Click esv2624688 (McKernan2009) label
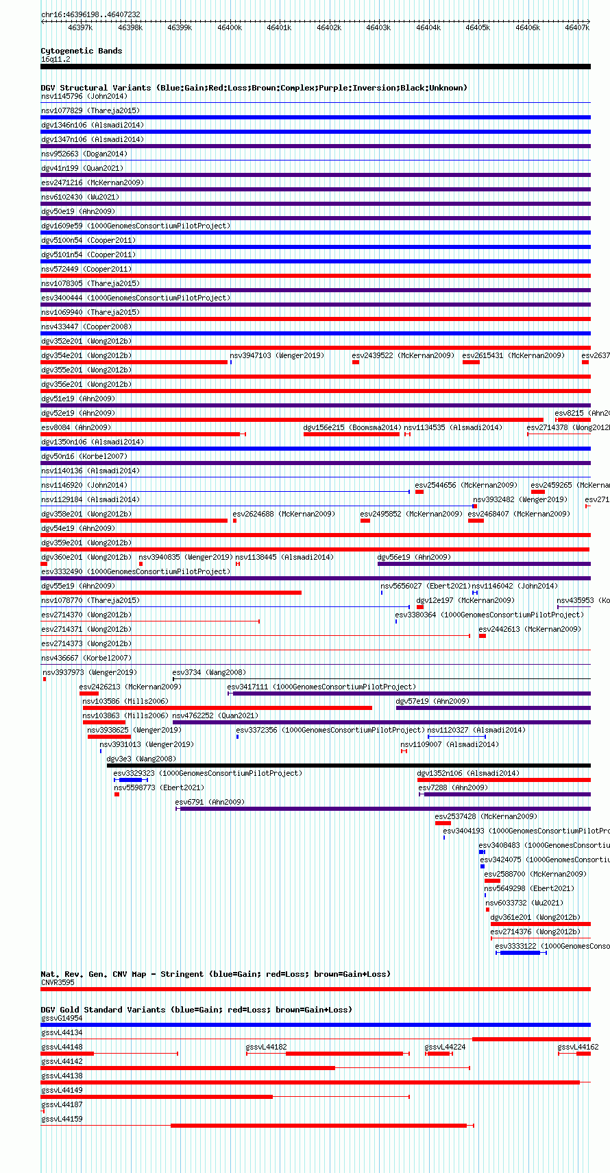 point(284,514)
